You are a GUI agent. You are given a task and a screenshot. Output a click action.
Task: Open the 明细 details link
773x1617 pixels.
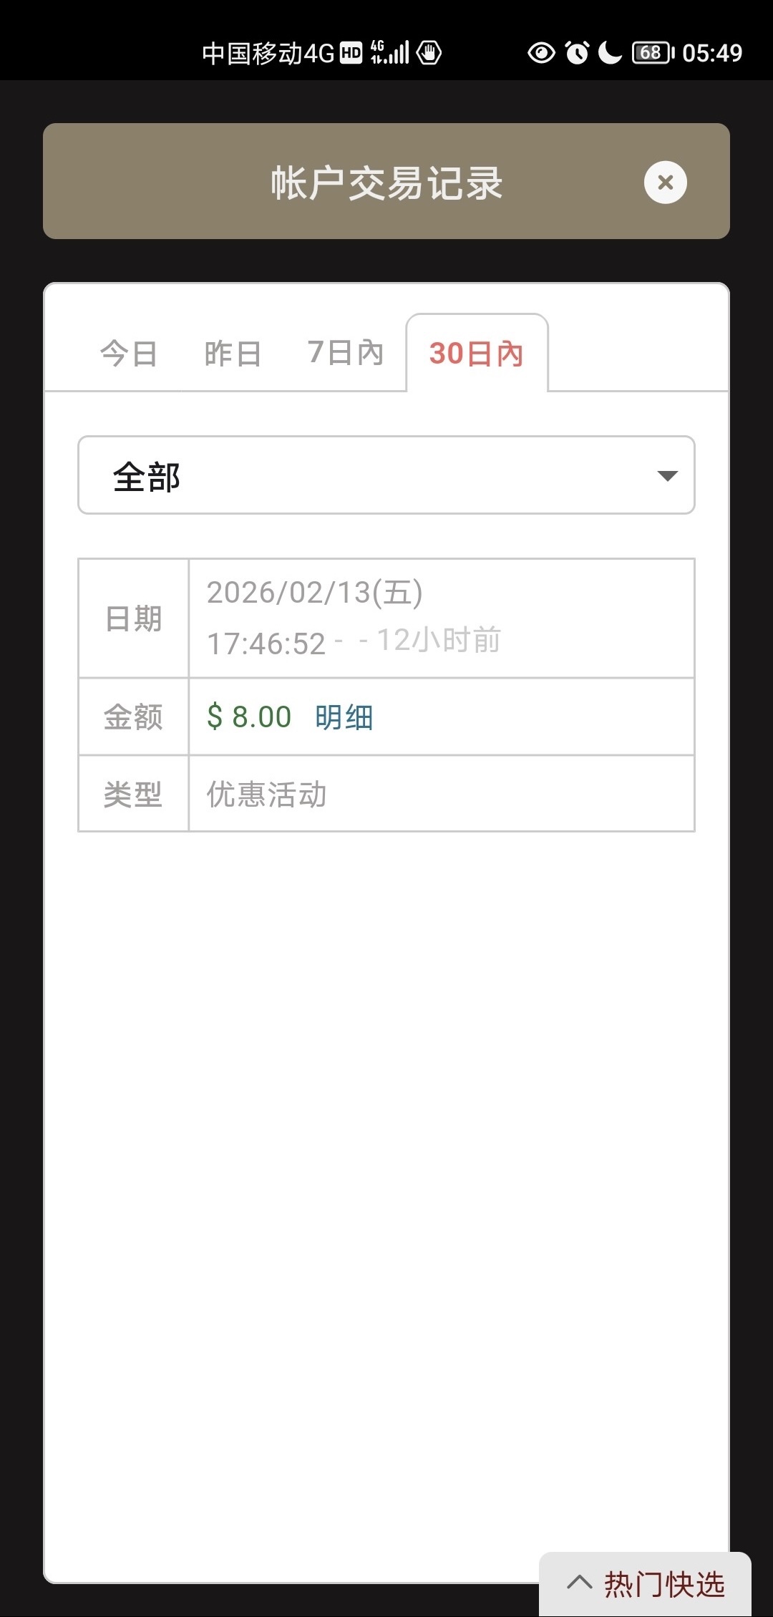click(344, 717)
